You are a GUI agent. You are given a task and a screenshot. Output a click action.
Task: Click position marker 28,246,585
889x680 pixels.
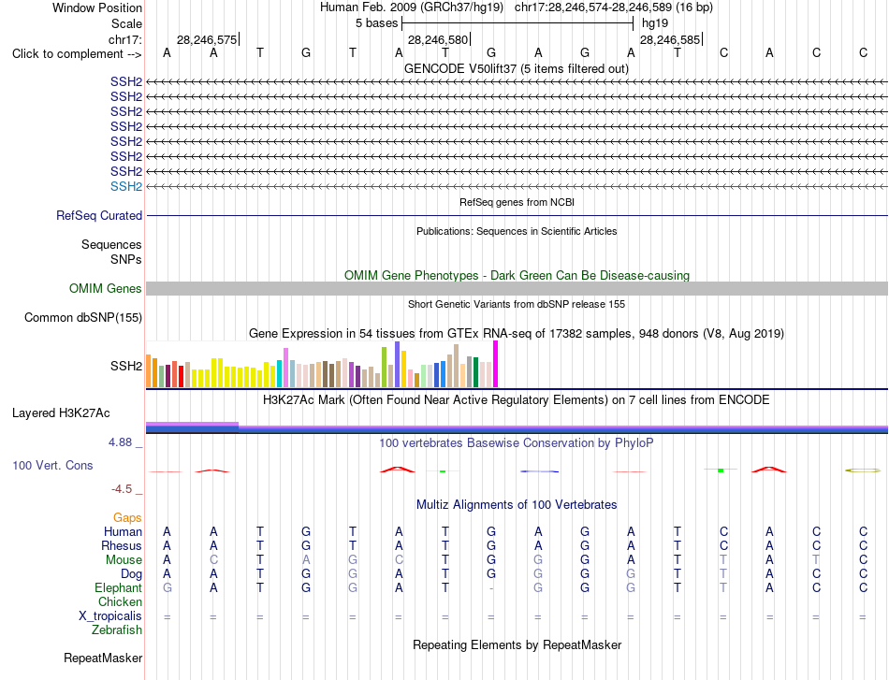pos(670,39)
